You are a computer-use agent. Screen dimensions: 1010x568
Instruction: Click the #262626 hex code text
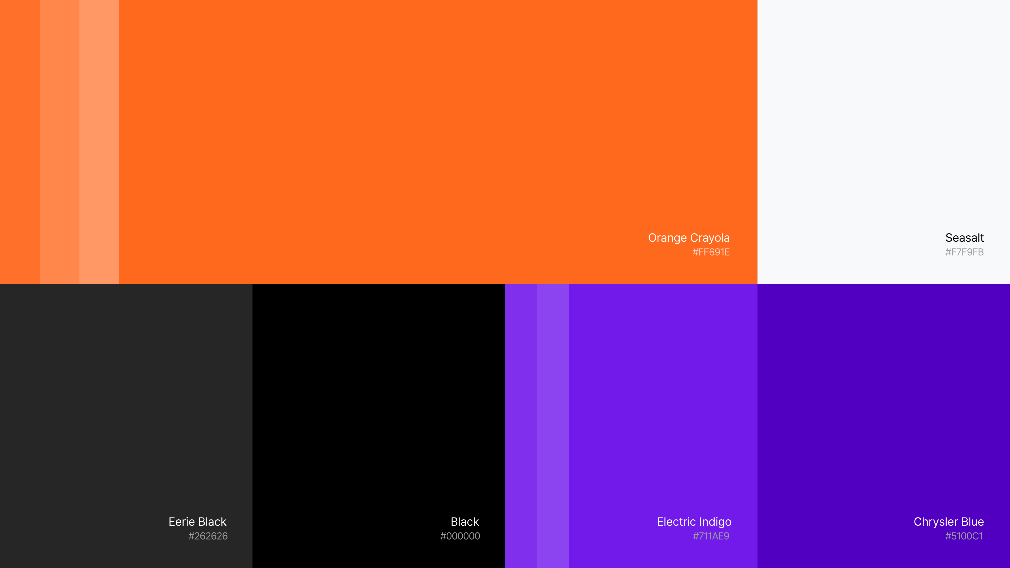pos(208,536)
